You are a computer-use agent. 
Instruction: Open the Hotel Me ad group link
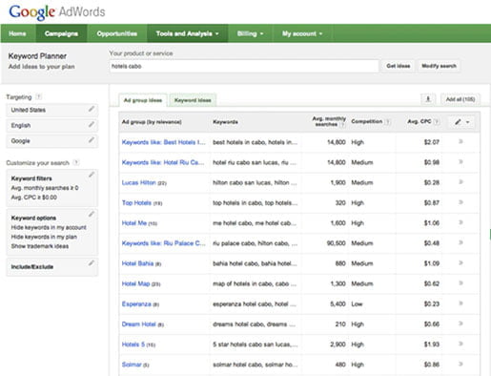[134, 223]
